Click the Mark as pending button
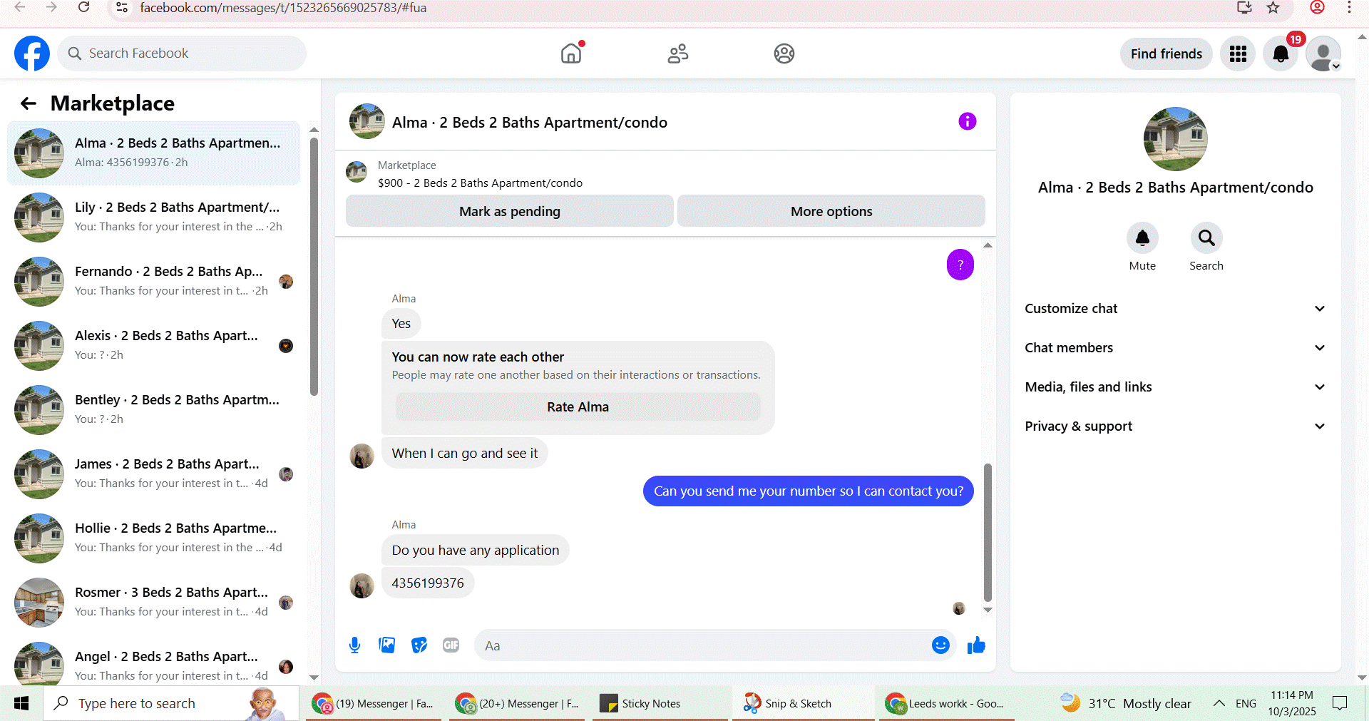 510,211
